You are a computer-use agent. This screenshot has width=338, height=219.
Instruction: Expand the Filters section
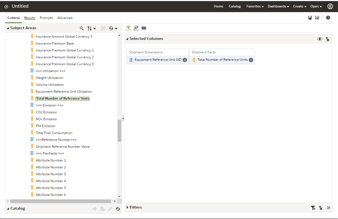pos(128,207)
